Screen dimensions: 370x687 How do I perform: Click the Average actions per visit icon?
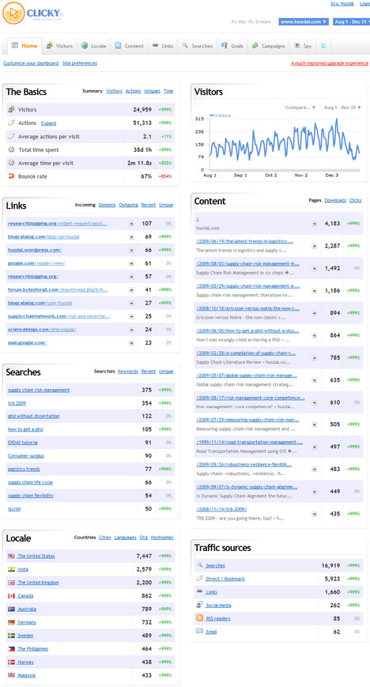(11, 136)
